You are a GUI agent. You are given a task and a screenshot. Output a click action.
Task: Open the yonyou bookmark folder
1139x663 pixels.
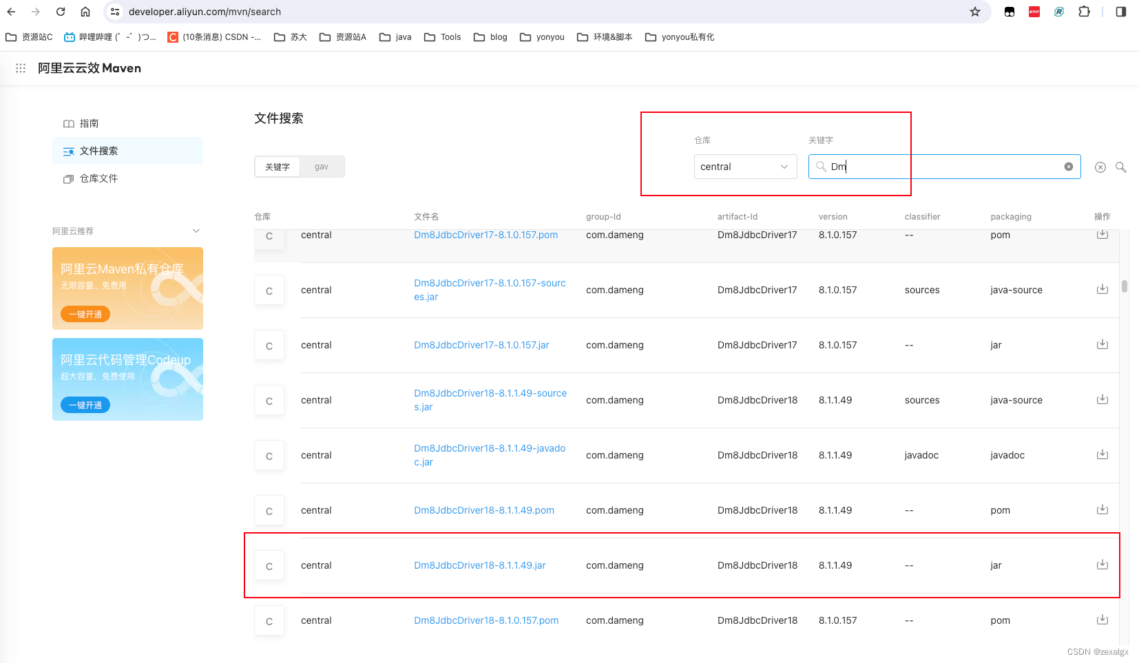(542, 37)
